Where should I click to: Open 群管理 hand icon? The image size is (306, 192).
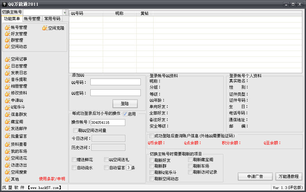click(7, 40)
